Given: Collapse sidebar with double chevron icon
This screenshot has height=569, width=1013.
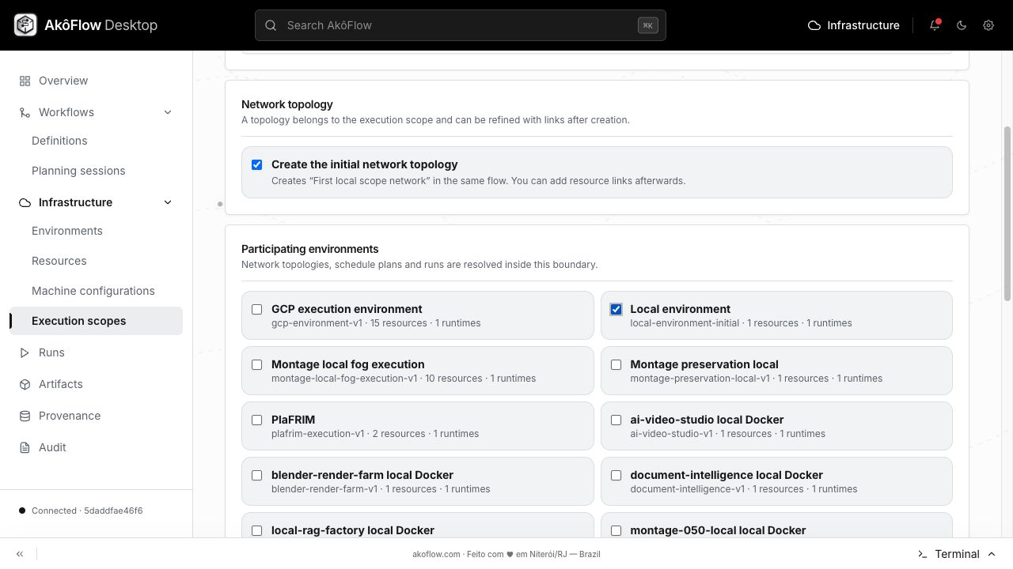Looking at the screenshot, I should (x=20, y=554).
